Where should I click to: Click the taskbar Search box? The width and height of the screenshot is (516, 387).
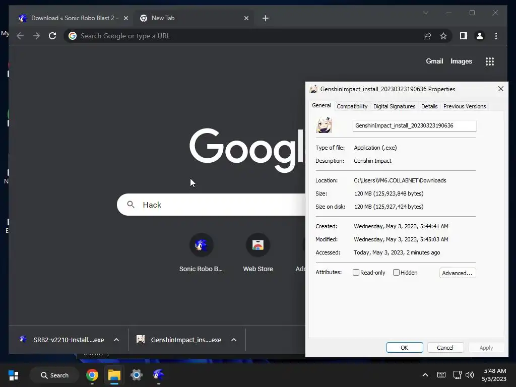54,375
